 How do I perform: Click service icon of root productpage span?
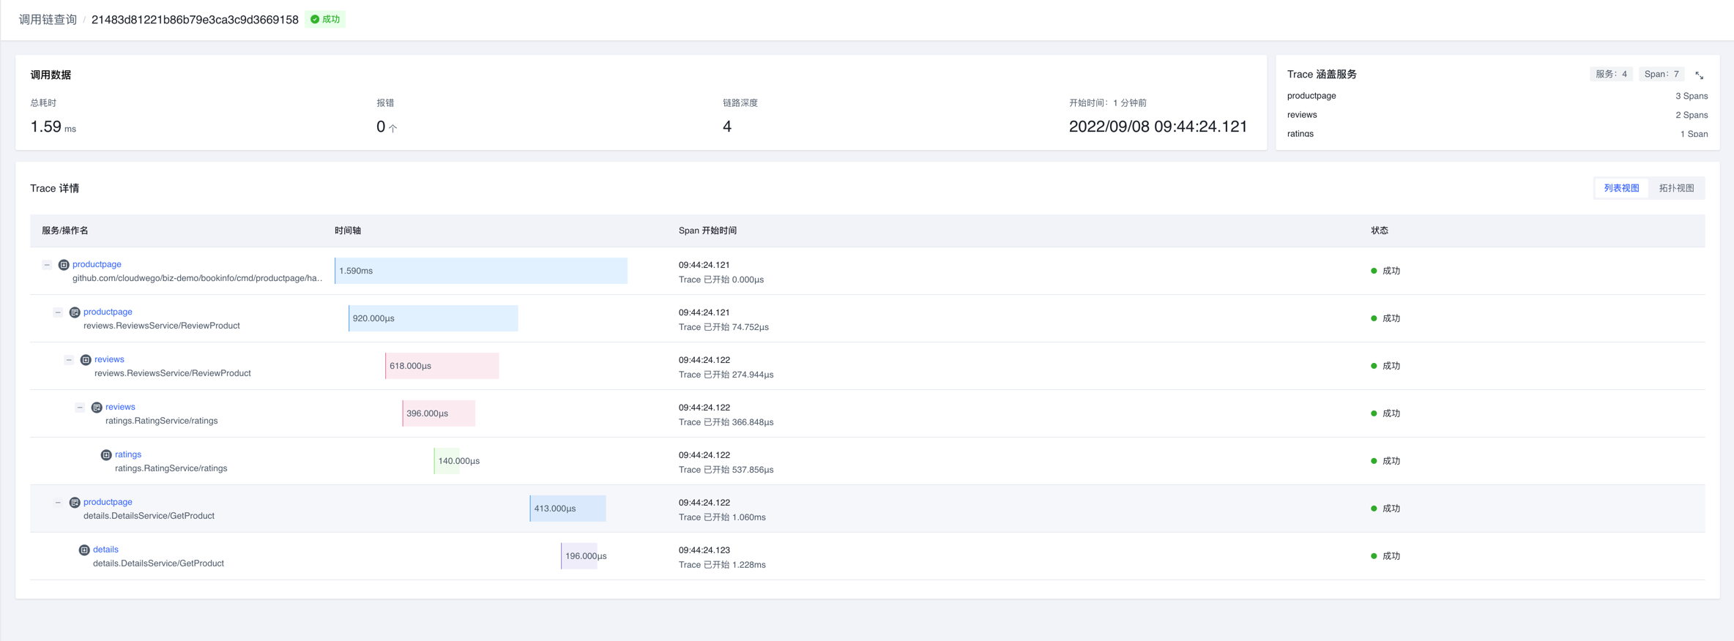[x=64, y=265]
